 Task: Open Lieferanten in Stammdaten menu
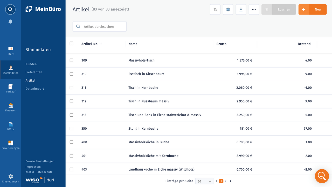[34, 72]
